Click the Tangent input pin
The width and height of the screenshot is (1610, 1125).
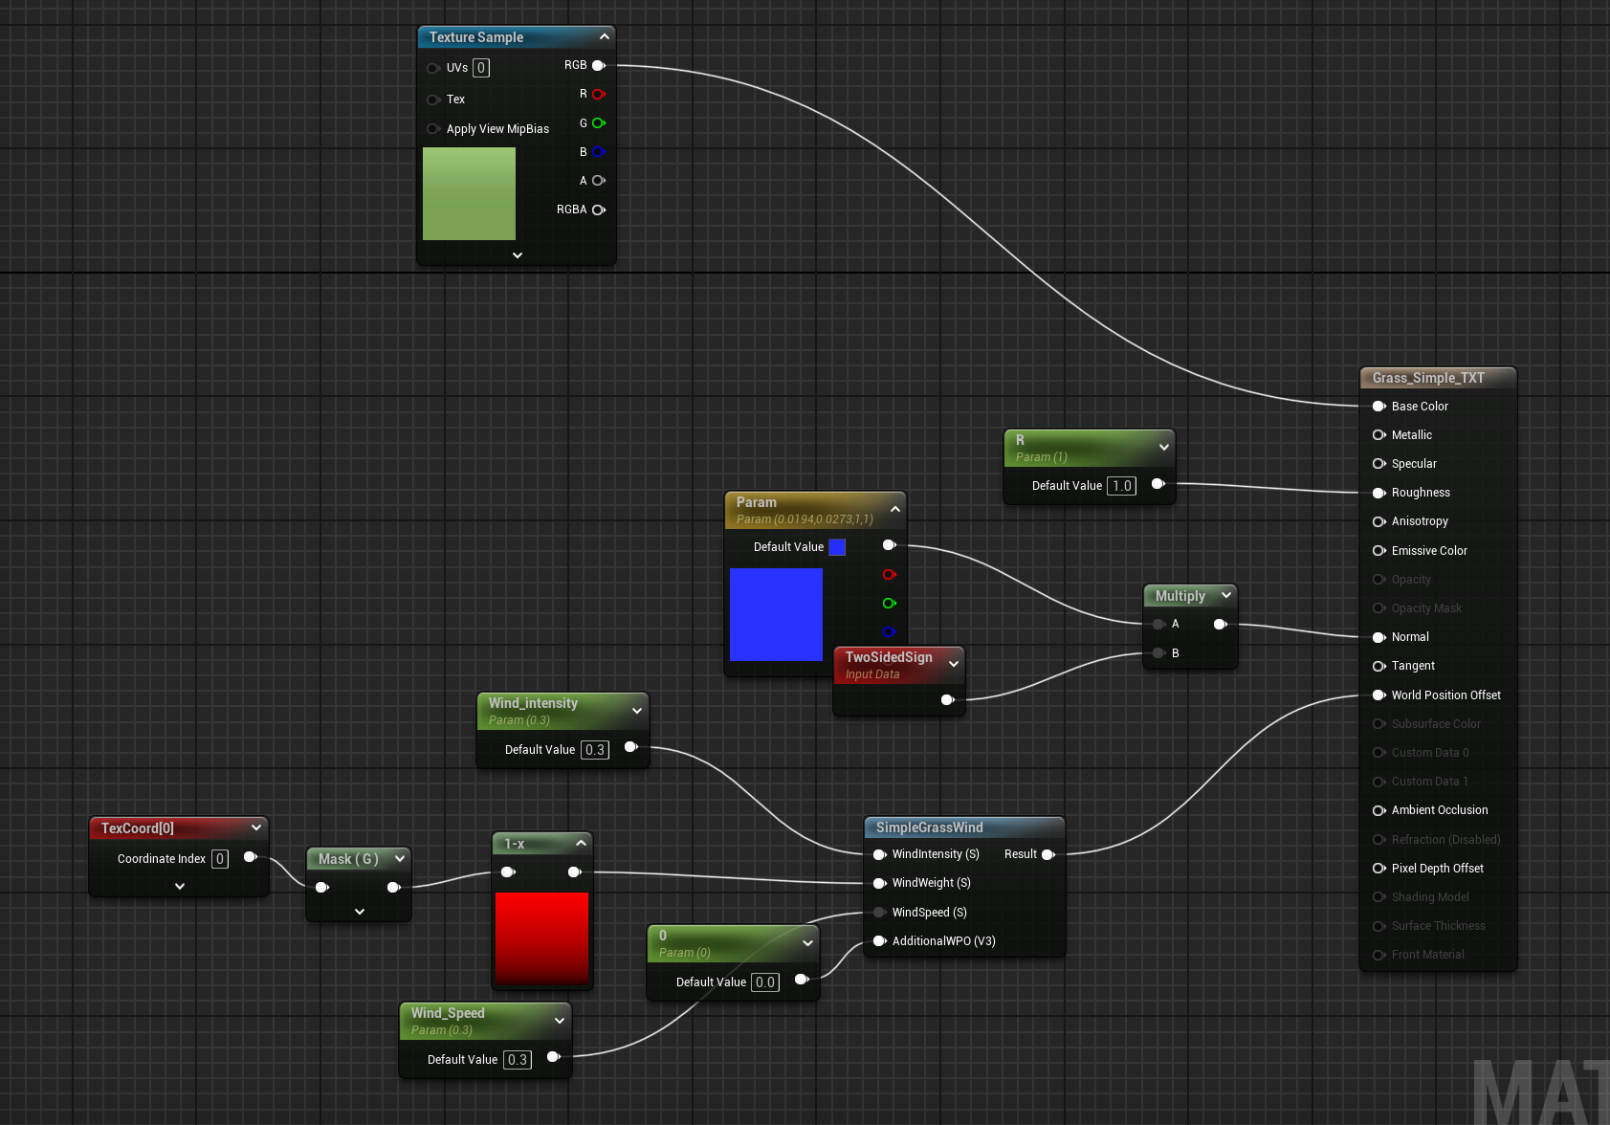click(x=1379, y=666)
